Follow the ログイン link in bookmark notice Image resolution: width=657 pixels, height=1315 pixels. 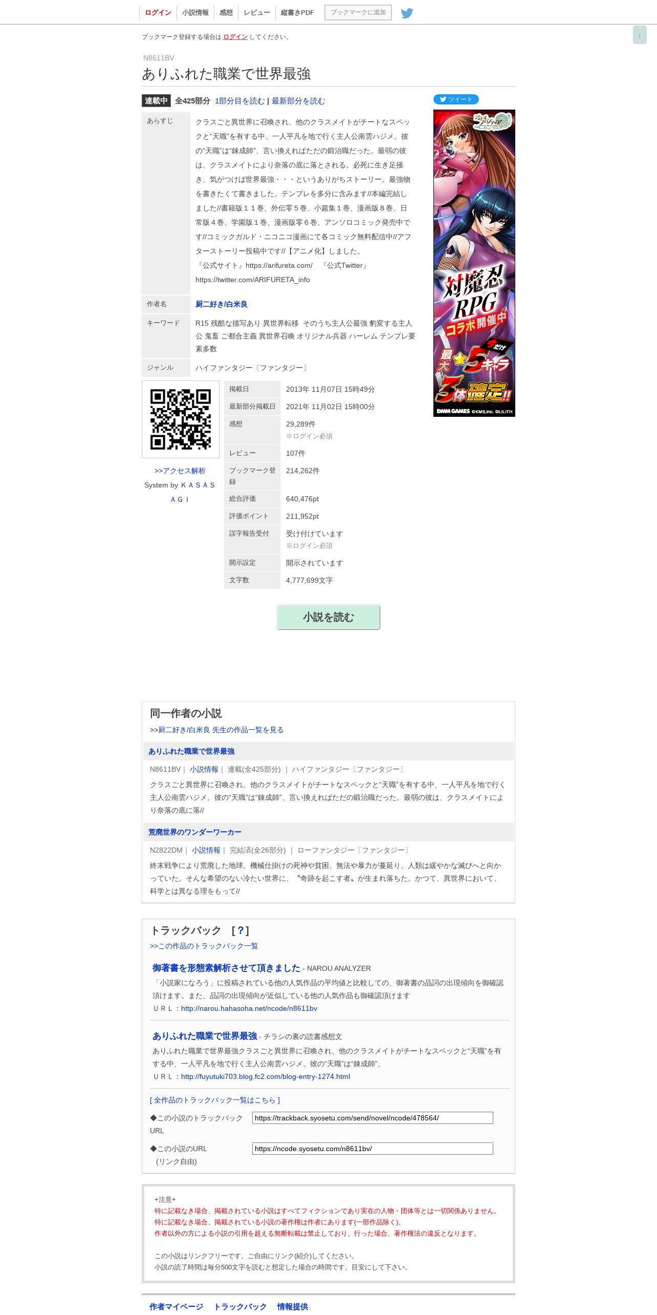(235, 37)
